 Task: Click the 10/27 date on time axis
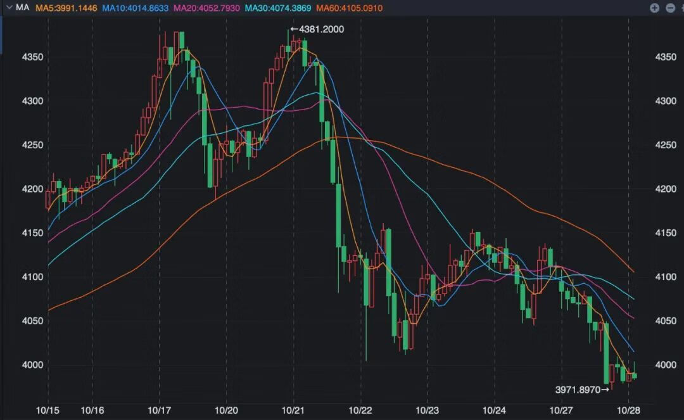(x=561, y=410)
